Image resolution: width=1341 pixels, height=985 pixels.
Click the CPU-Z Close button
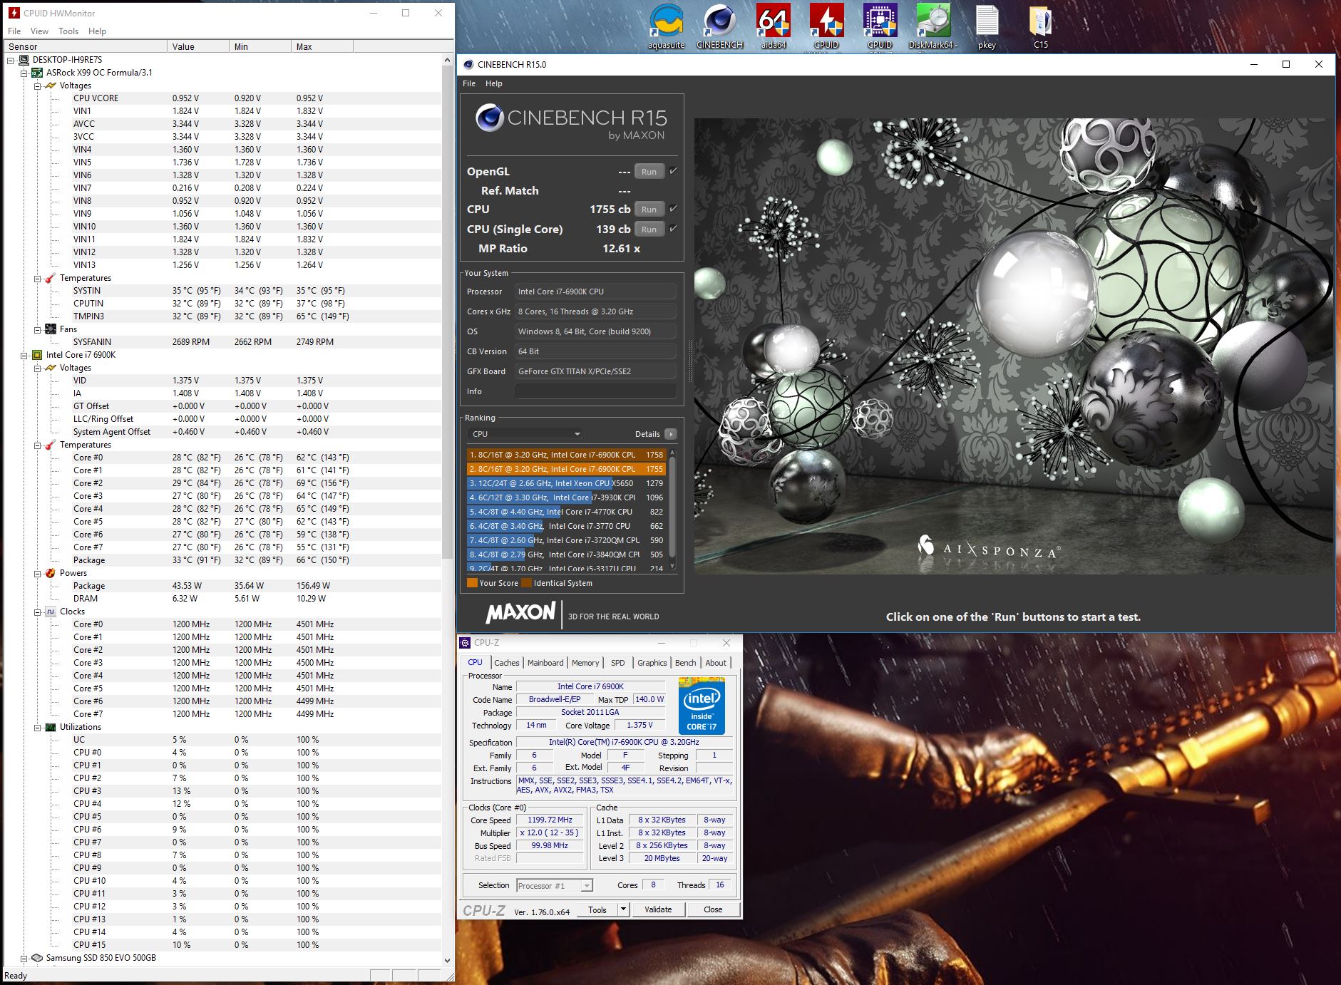(713, 909)
